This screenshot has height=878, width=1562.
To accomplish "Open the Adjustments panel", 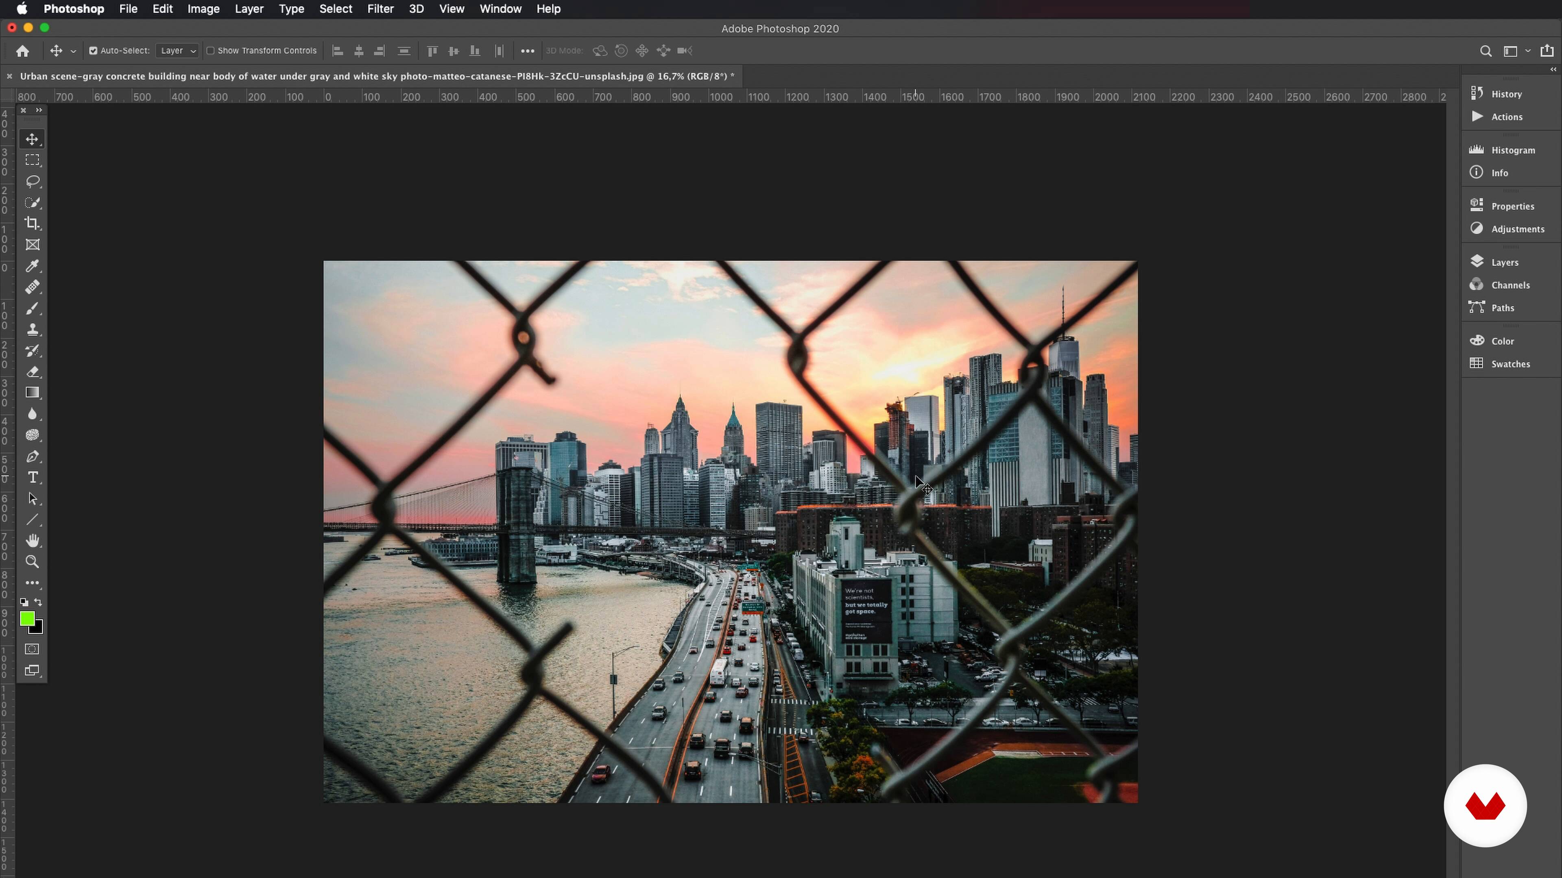I will [1507, 229].
